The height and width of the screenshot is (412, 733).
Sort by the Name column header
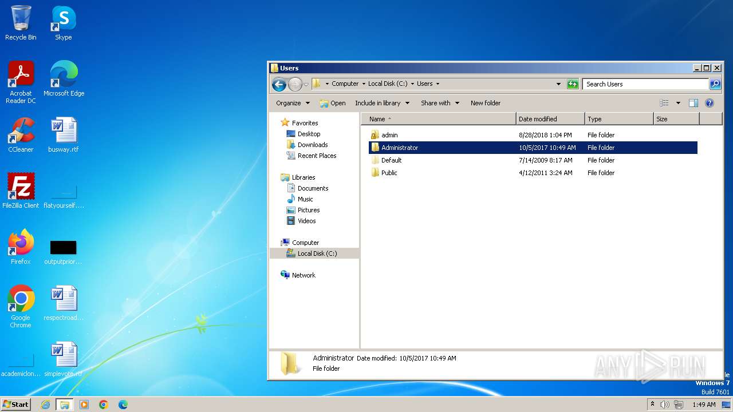pos(439,119)
